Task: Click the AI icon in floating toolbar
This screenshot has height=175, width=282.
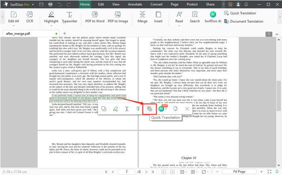Action: [x=161, y=109]
